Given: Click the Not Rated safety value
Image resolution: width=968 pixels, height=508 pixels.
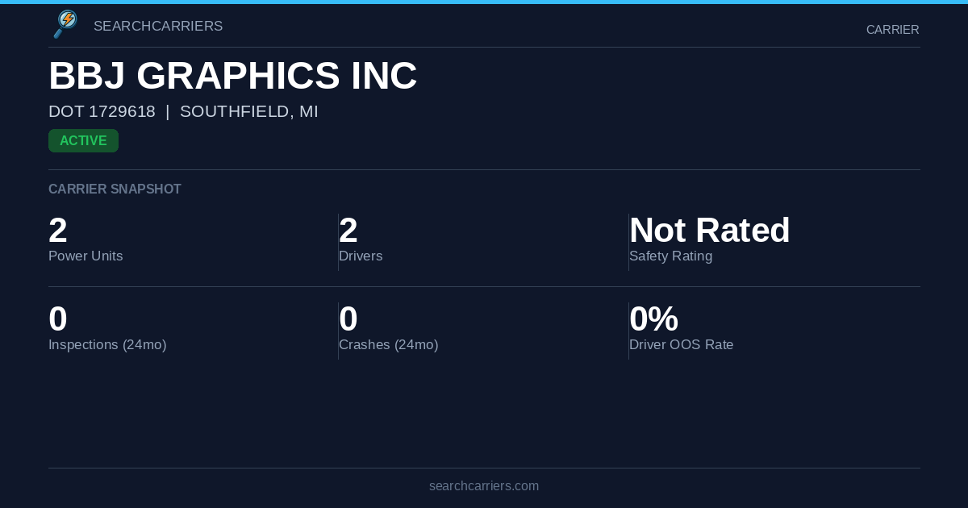Looking at the screenshot, I should pyautogui.click(x=709, y=231).
